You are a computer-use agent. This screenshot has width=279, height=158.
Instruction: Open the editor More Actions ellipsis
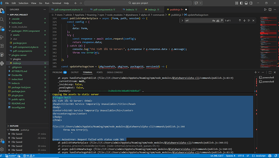tap(275, 9)
